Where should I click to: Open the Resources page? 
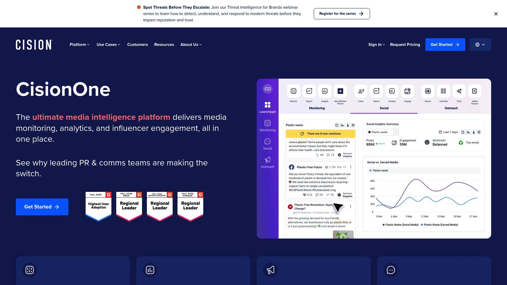coord(164,45)
